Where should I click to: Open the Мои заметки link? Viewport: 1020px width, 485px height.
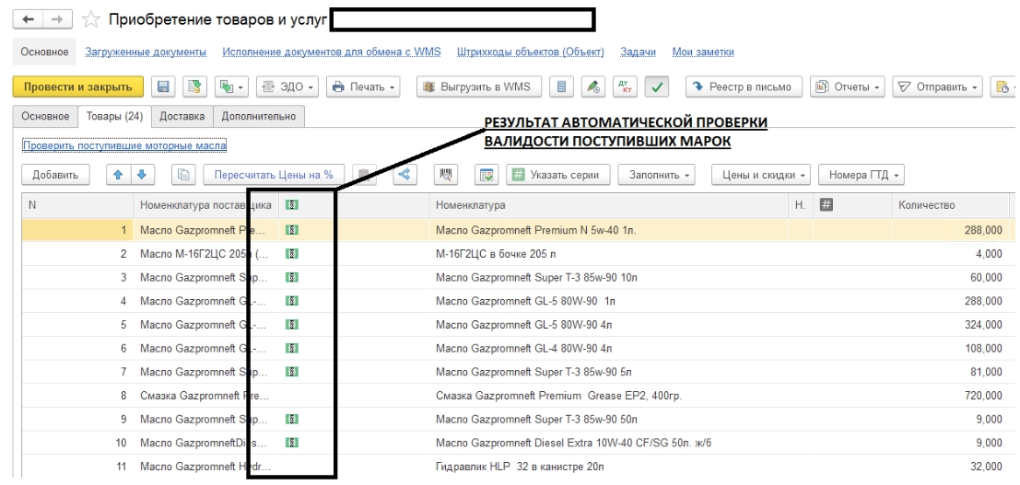pyautogui.click(x=702, y=52)
